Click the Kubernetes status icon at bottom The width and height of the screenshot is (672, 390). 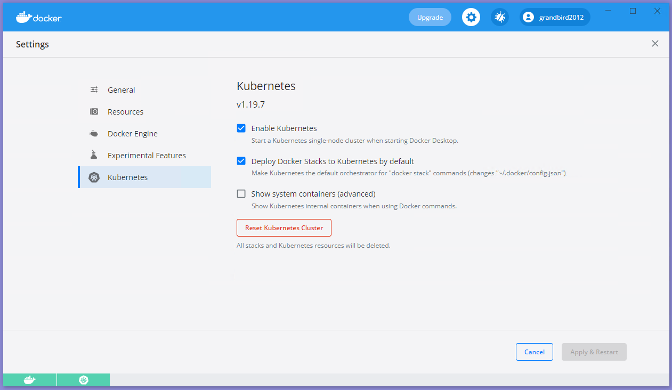point(84,380)
